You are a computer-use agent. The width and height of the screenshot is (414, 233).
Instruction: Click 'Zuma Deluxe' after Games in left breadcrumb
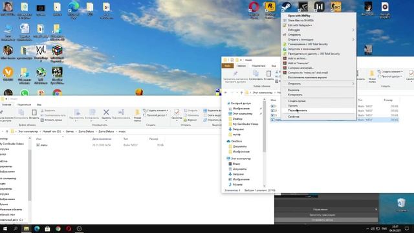tap(86, 131)
